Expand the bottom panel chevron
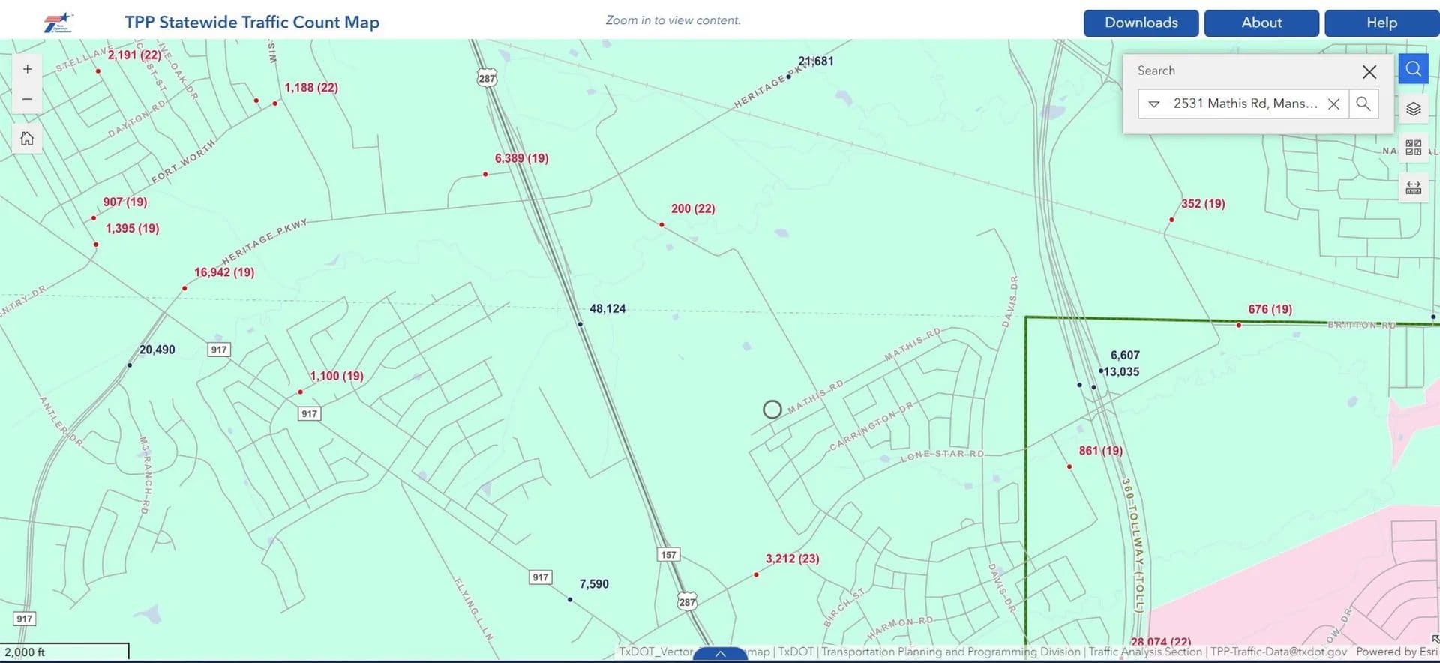The width and height of the screenshot is (1440, 663). 720,654
